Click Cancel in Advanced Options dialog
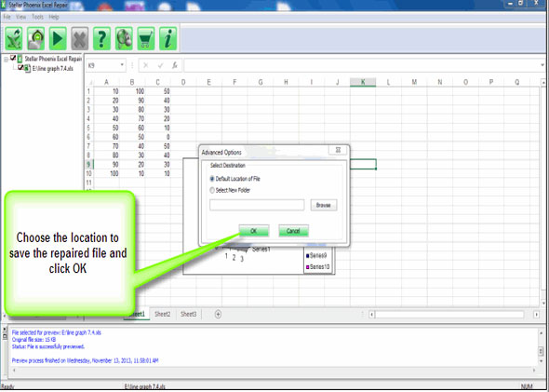 [293, 231]
